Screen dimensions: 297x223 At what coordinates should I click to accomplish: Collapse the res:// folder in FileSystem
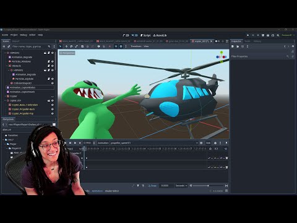point(3,140)
